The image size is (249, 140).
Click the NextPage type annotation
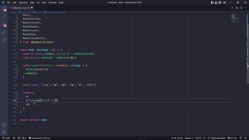point(42,50)
